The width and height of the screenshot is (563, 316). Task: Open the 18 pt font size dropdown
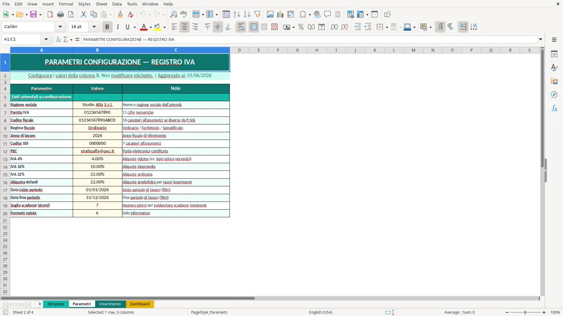point(94,27)
